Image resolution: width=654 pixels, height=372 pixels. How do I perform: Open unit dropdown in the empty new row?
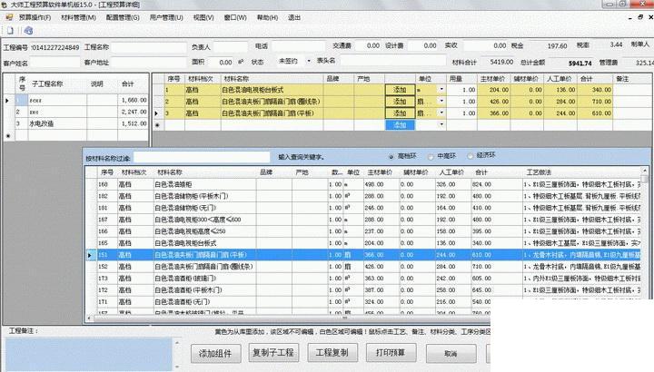(x=441, y=124)
